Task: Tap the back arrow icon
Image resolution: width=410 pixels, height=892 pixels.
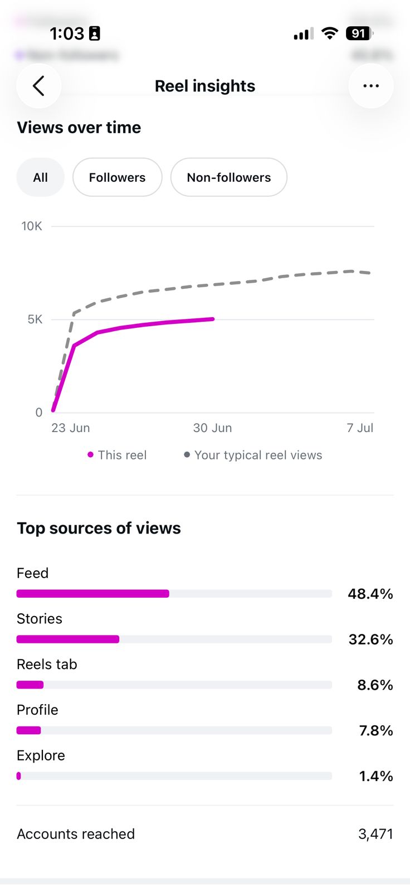Action: tap(38, 86)
